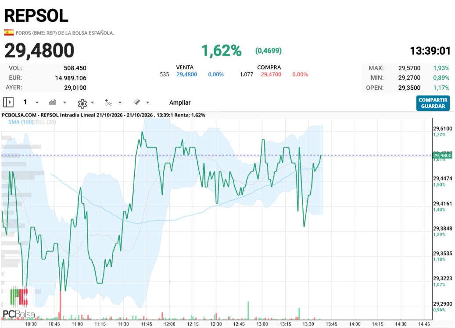This screenshot has width=455, height=328.
Task: Click the 12:00 time axis label
Action: coord(169,324)
